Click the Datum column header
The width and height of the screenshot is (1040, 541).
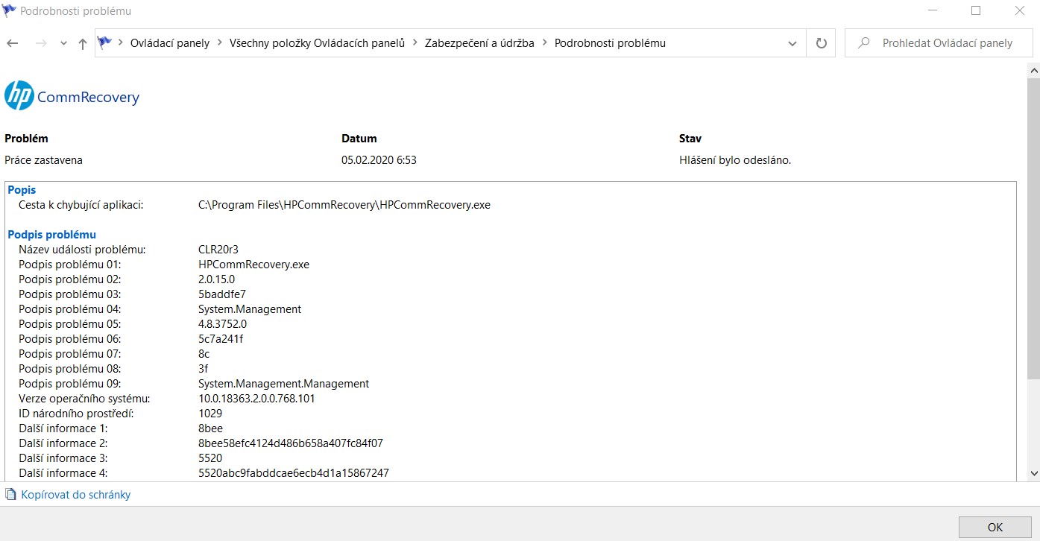pyautogui.click(x=359, y=138)
